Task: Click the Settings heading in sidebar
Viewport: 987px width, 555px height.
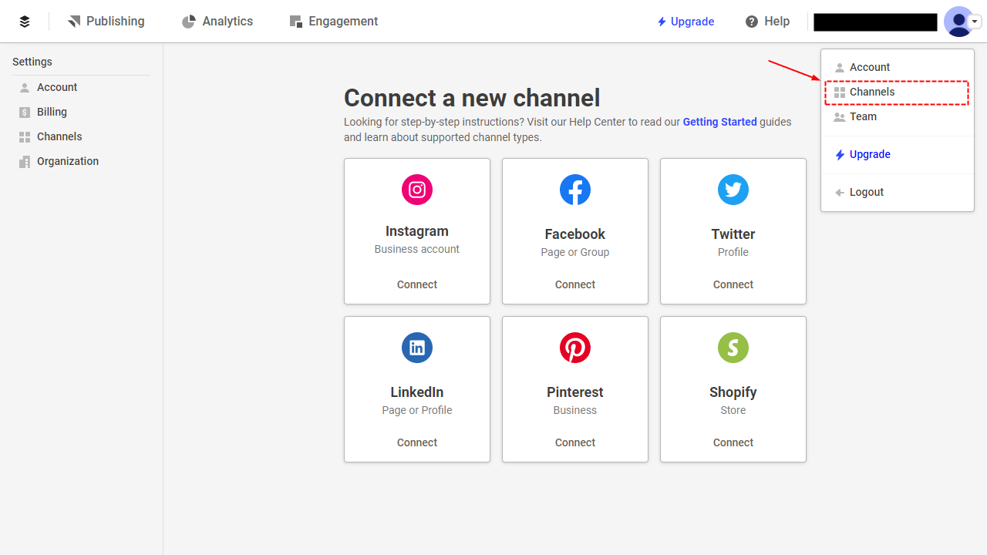Action: point(32,62)
